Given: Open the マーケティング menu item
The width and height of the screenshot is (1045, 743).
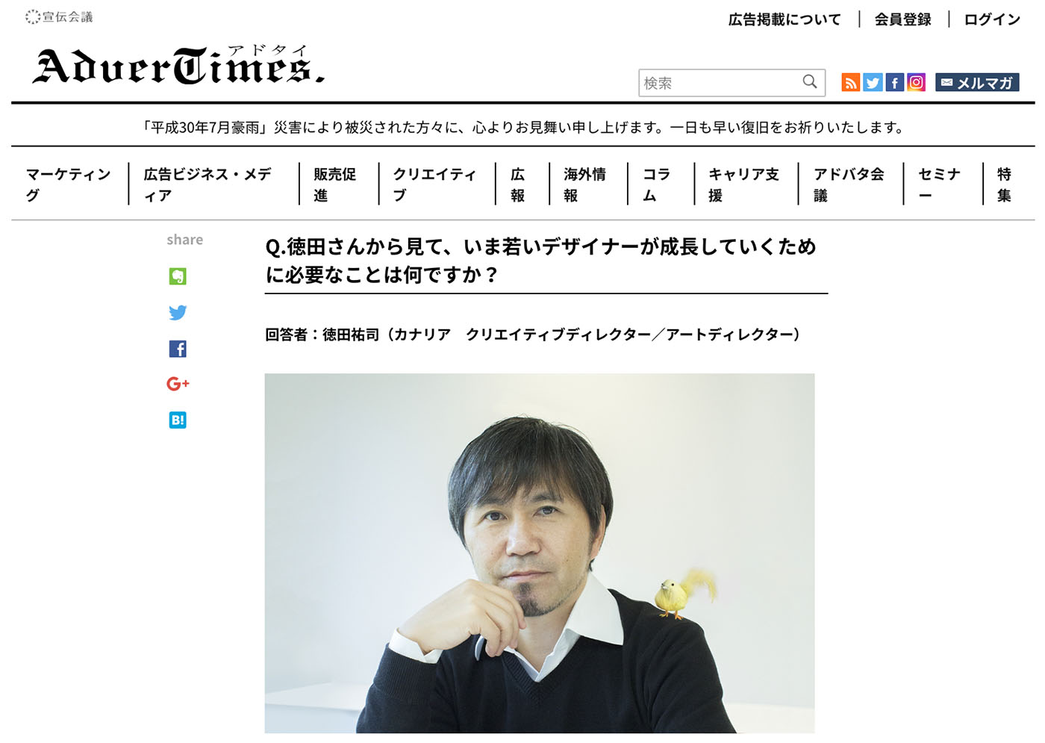Looking at the screenshot, I should [x=69, y=184].
